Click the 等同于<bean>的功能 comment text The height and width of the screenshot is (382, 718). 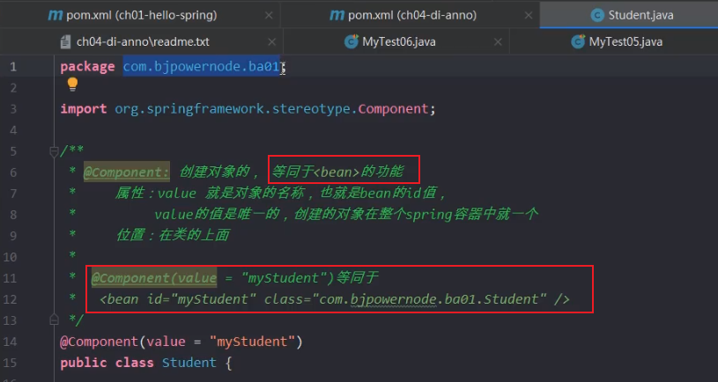pyautogui.click(x=338, y=172)
